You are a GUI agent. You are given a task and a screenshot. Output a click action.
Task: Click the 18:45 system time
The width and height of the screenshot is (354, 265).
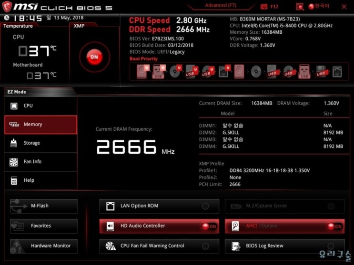[x=28, y=18]
